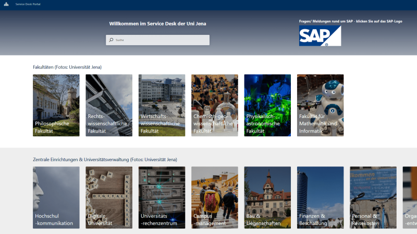Select the Bau & Liegenschaften tile
The height and width of the screenshot is (234, 417).
point(267,198)
